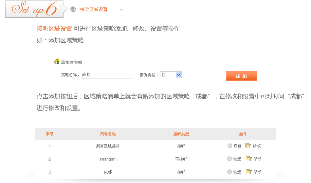Click edit pencil icon for 所有区域接听 row

pos(248,146)
